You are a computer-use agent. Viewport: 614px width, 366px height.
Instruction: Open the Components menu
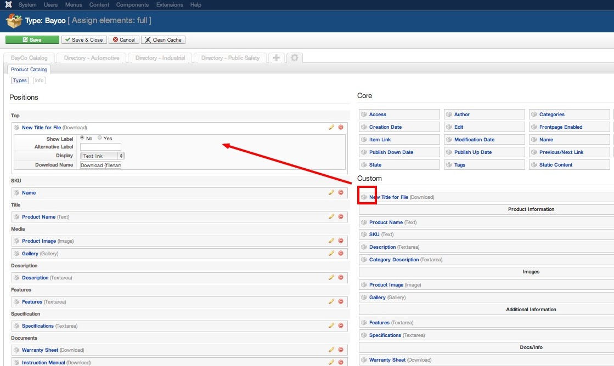pos(132,5)
